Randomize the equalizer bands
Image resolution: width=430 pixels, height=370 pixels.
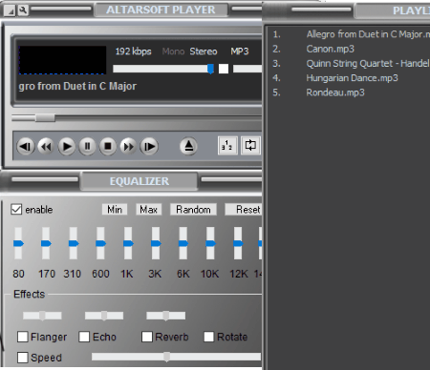point(193,210)
